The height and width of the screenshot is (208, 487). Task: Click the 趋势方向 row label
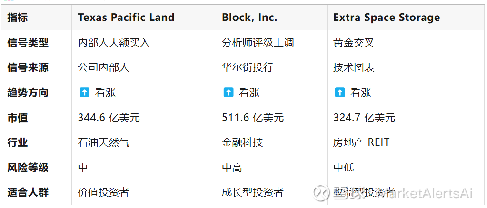pyautogui.click(x=28, y=93)
